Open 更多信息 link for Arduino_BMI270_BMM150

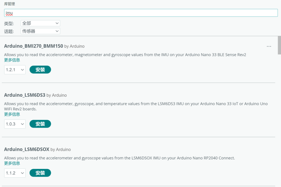coord(12,60)
